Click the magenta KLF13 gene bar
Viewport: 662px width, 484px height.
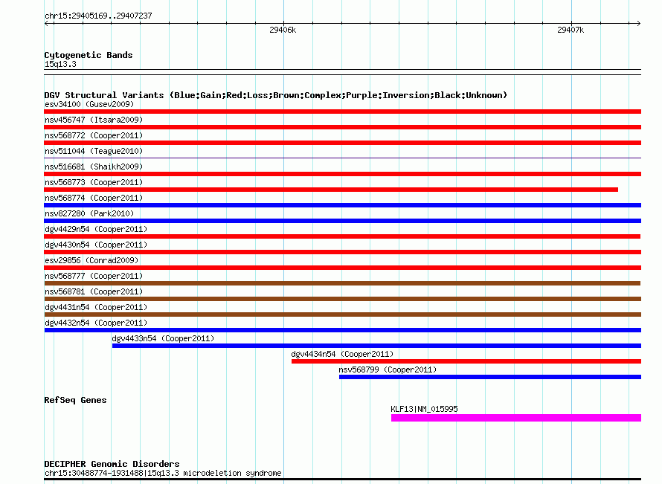516,418
